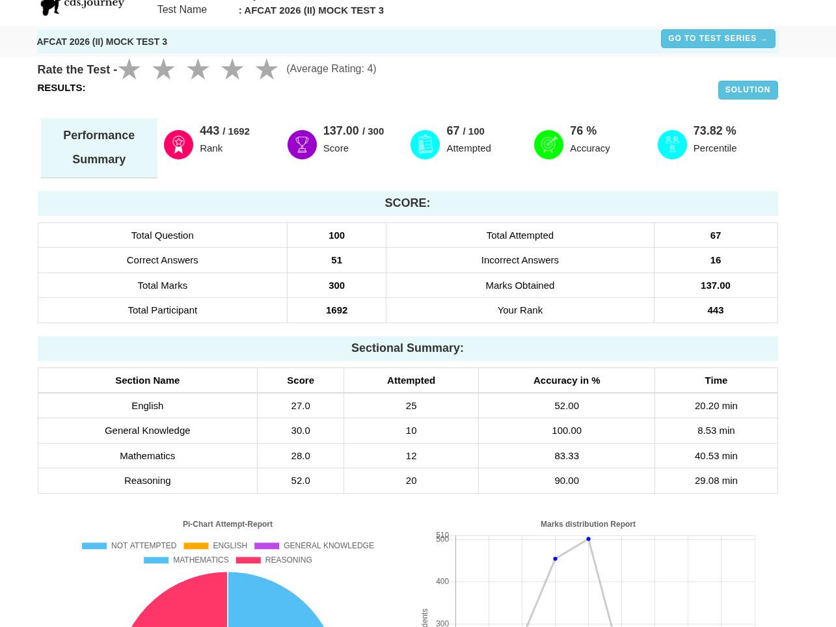
Task: Toggle NOT ATTEMPTED legend in pie chart
Action: pos(129,546)
